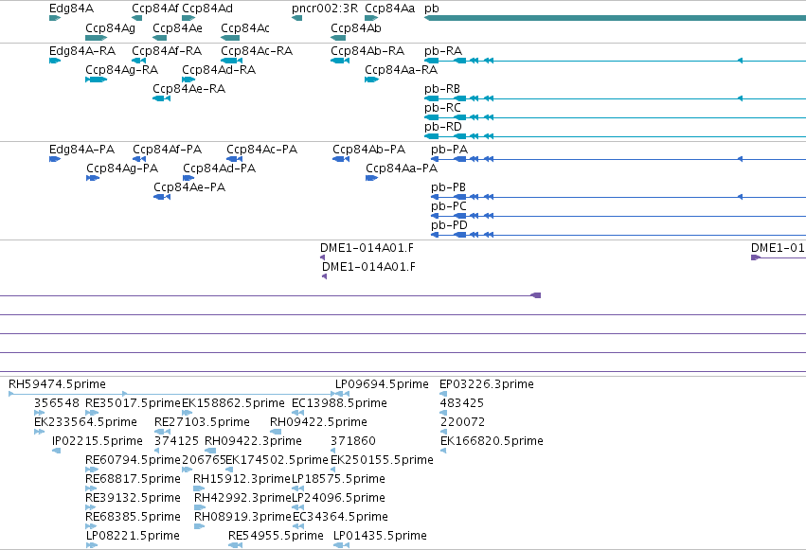This screenshot has height=550, width=806.
Task: Select the RH09422.5prime EST
Action: pos(276,432)
